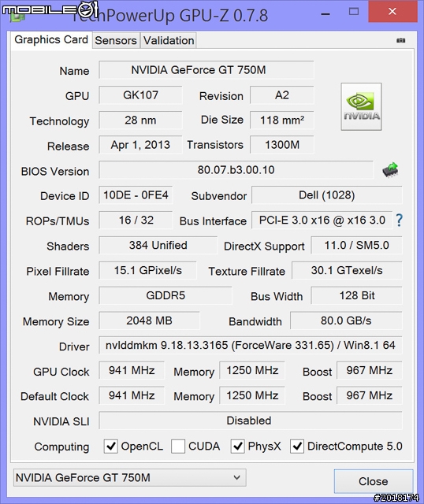Click the Revision field showing A2
Screen dimensions: 424x504
pos(282,94)
